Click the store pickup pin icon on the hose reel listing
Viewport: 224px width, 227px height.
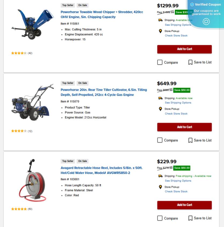[x=160, y=187]
